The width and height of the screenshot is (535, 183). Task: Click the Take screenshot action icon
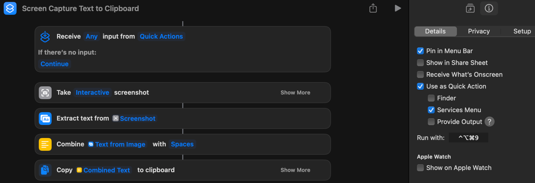45,93
